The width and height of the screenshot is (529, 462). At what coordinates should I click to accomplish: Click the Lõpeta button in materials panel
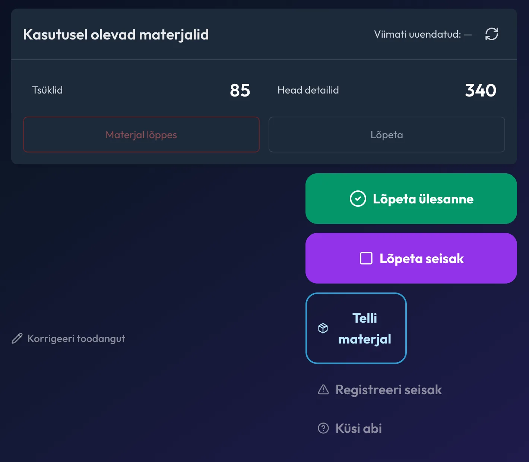(x=387, y=135)
